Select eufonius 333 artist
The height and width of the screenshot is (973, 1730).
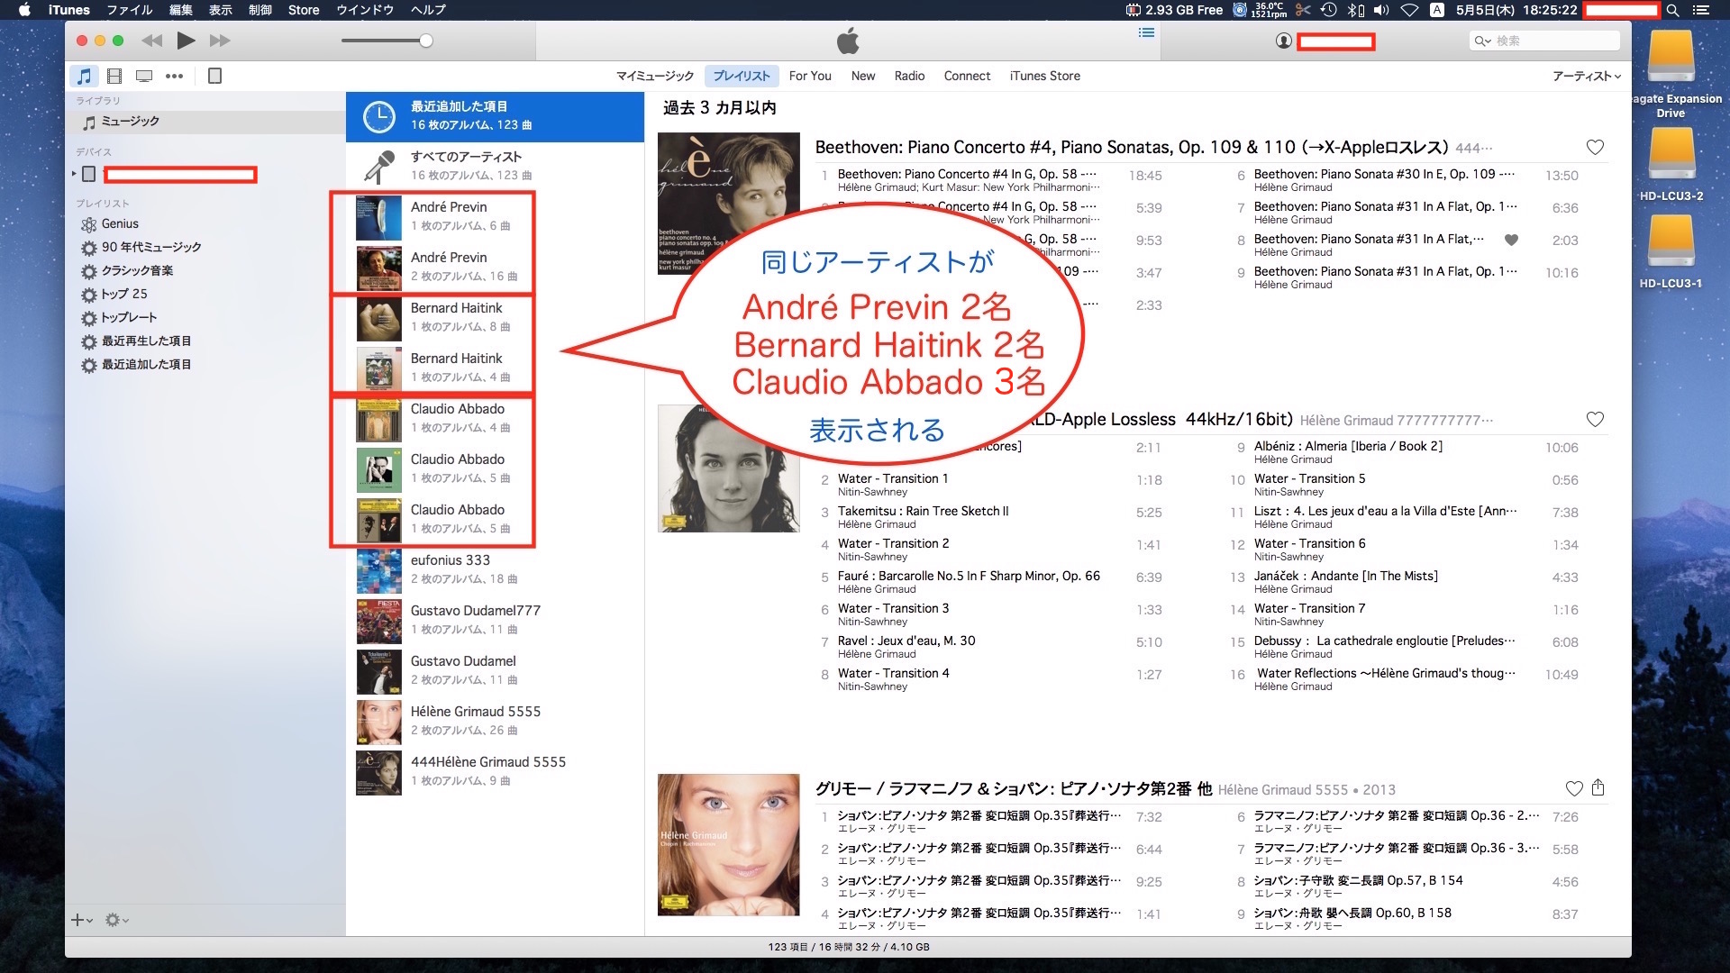pyautogui.click(x=495, y=570)
